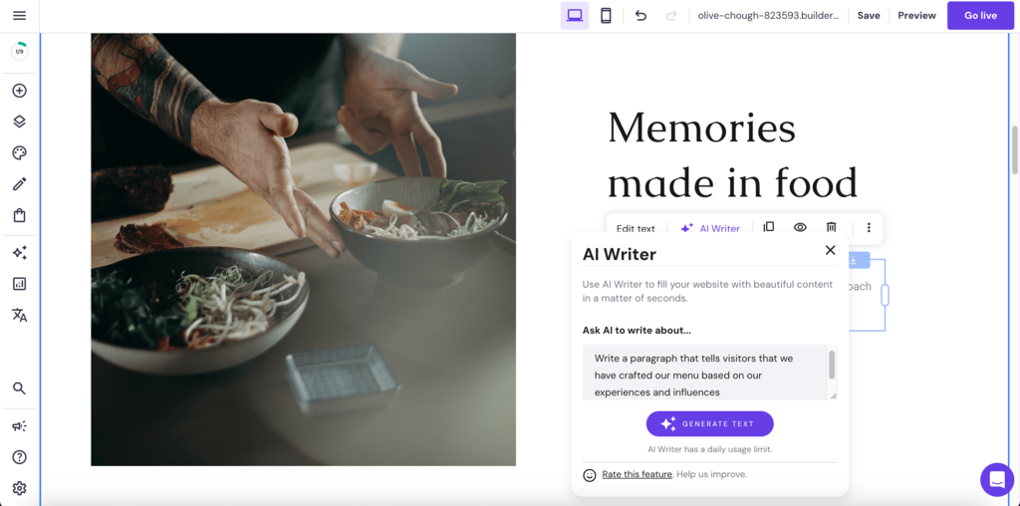Switch to mobile view

[606, 16]
